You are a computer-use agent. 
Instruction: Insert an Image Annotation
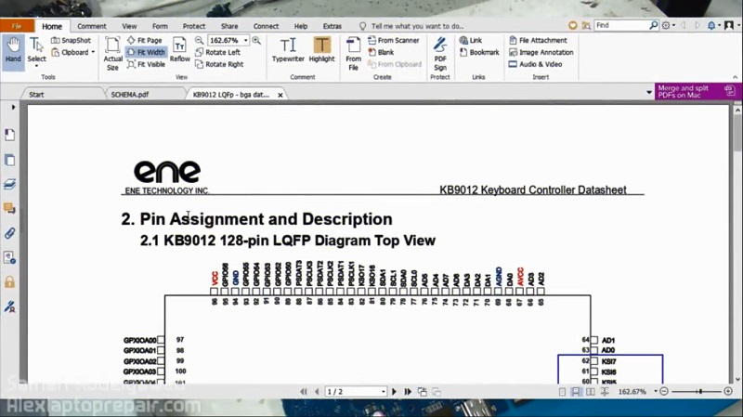click(x=541, y=52)
